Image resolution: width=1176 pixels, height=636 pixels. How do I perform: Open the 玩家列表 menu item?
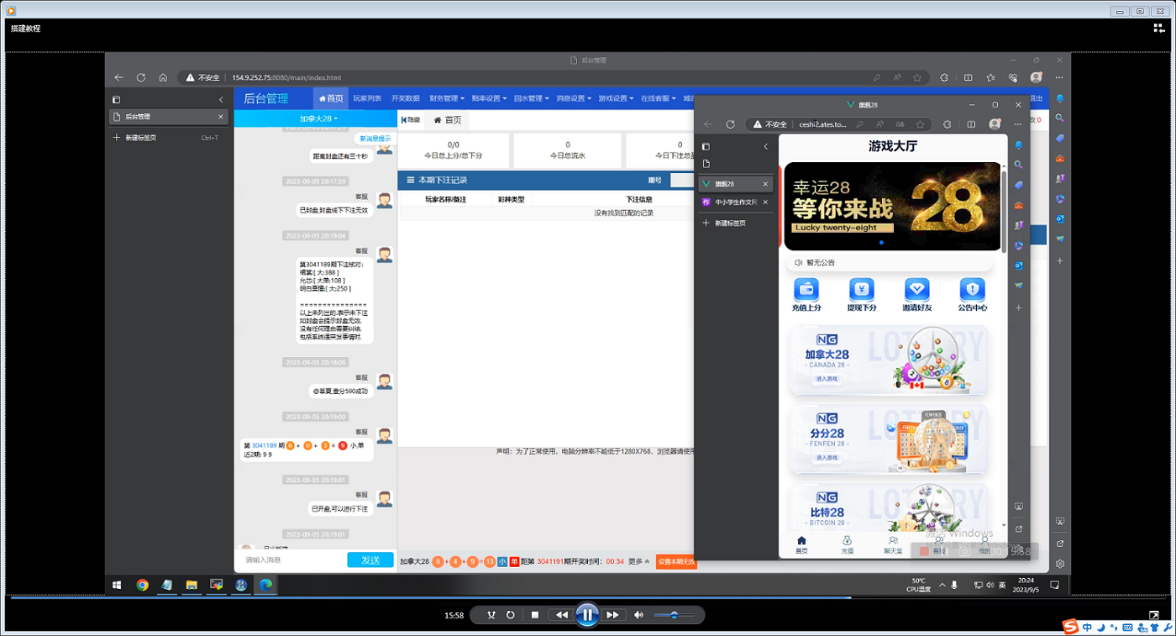(367, 98)
